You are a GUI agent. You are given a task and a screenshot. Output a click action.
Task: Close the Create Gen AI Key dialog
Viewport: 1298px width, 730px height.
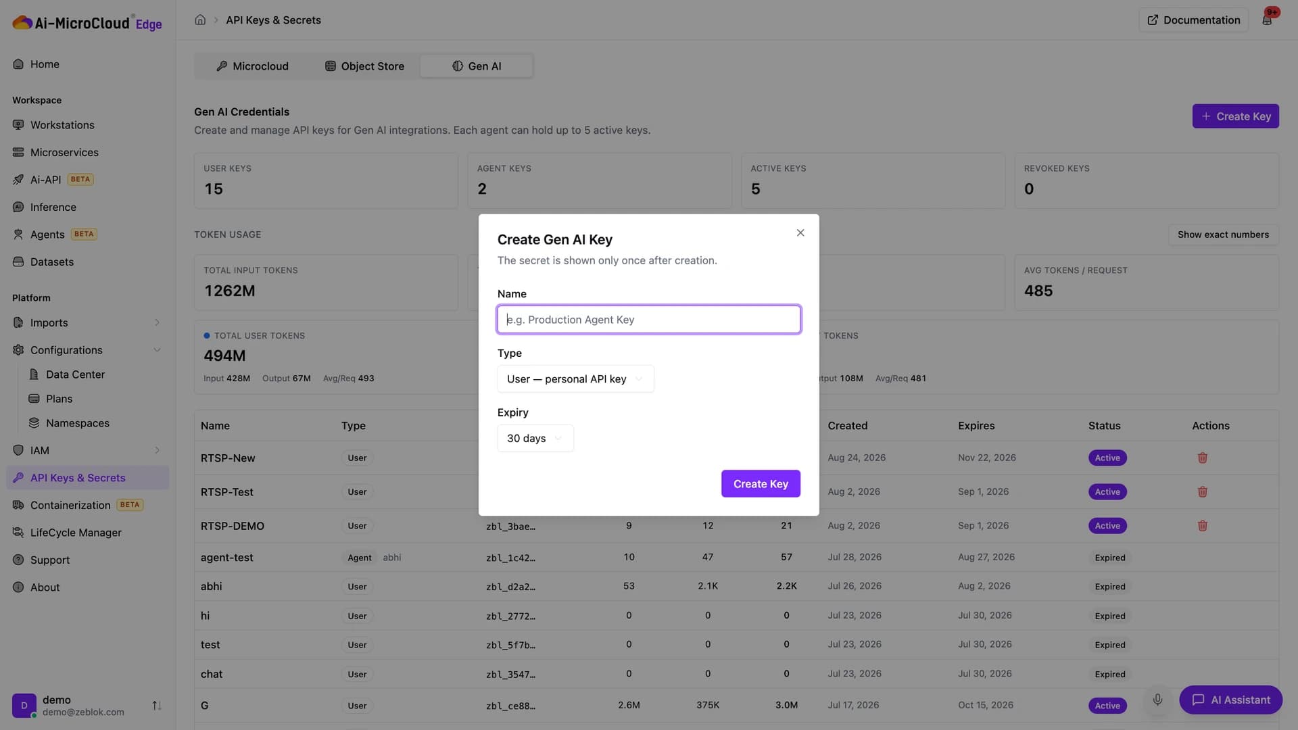pos(800,233)
